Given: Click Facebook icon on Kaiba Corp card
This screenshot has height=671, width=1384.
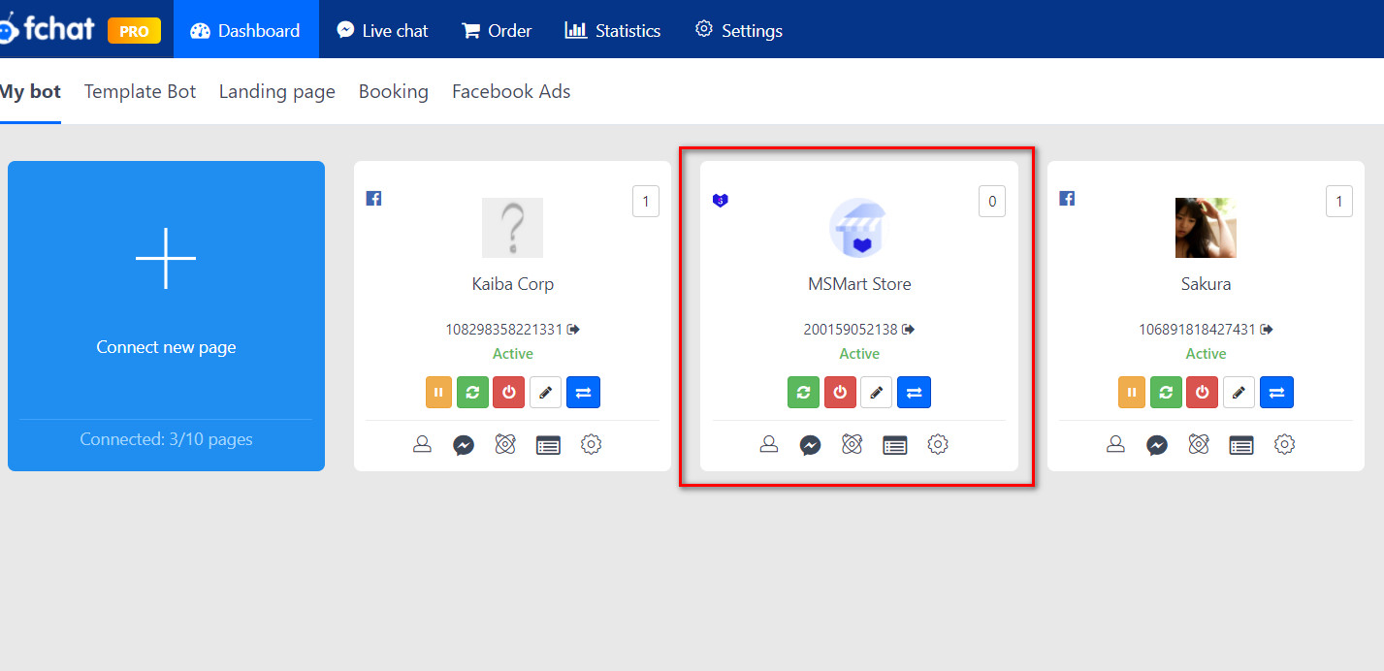Looking at the screenshot, I should pos(373,198).
